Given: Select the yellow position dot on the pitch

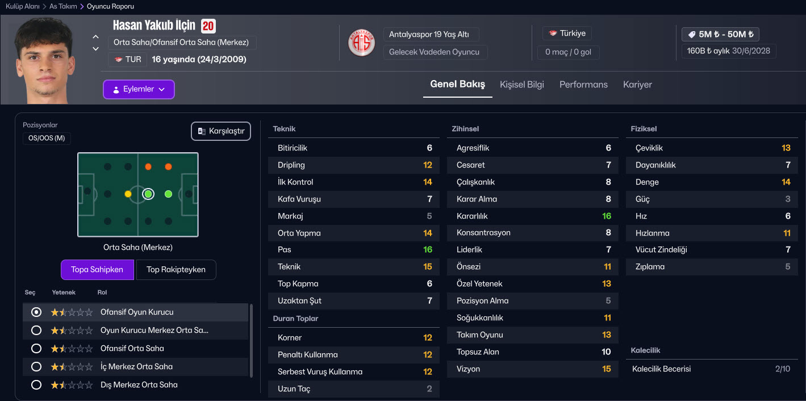Looking at the screenshot, I should [x=128, y=194].
